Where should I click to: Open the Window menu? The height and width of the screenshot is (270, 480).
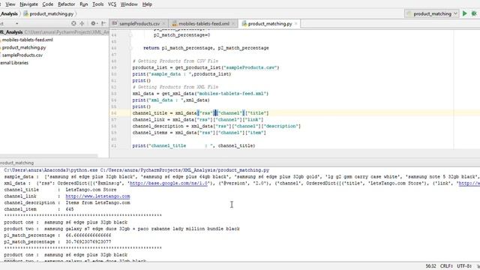pos(129,4)
